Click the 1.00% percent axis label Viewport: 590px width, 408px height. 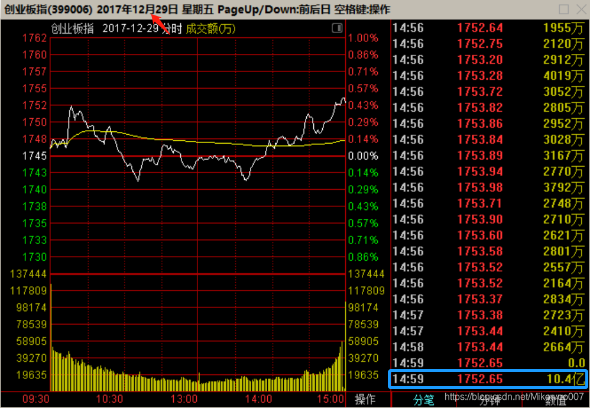point(363,38)
